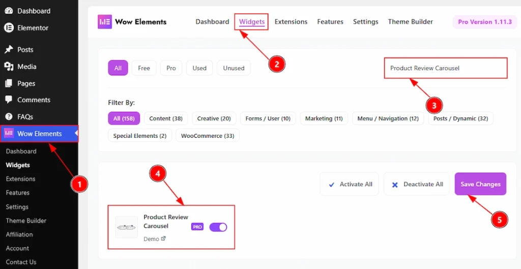521x269 pixels.
Task: Click the Elementor logo icon in sidebar
Action: 9,27
